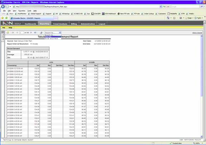Choose the highlighted PDF option in export list
The width and height of the screenshot is (206, 145).
click(53, 37)
